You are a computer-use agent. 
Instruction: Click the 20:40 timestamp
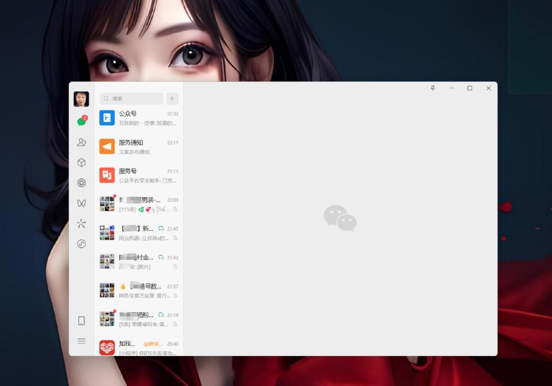(172, 344)
